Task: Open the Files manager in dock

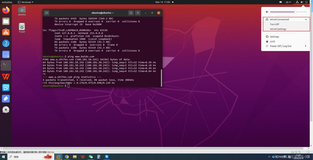Action: 6,21
